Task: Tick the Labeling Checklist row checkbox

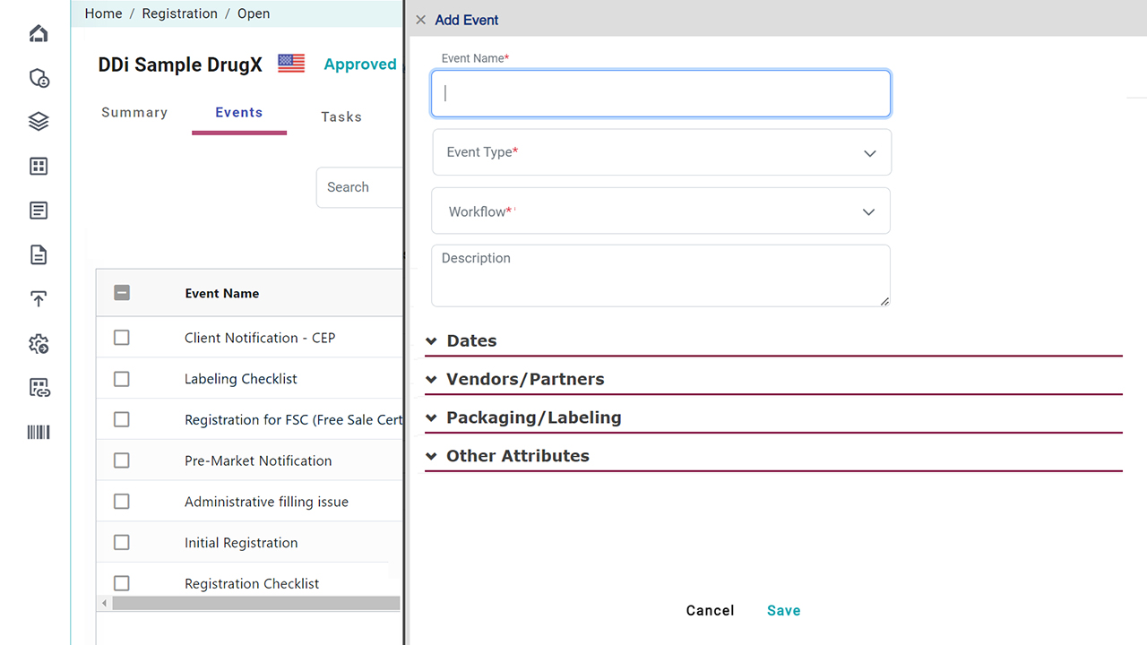Action: click(x=122, y=379)
